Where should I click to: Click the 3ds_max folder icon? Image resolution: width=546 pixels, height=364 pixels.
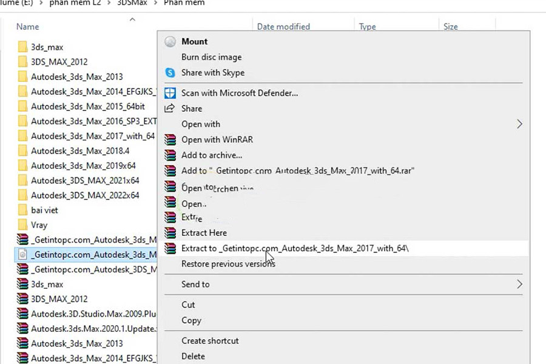tap(22, 47)
